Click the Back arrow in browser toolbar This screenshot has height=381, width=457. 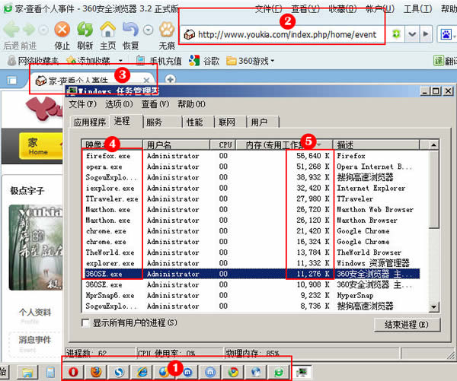tap(11, 30)
